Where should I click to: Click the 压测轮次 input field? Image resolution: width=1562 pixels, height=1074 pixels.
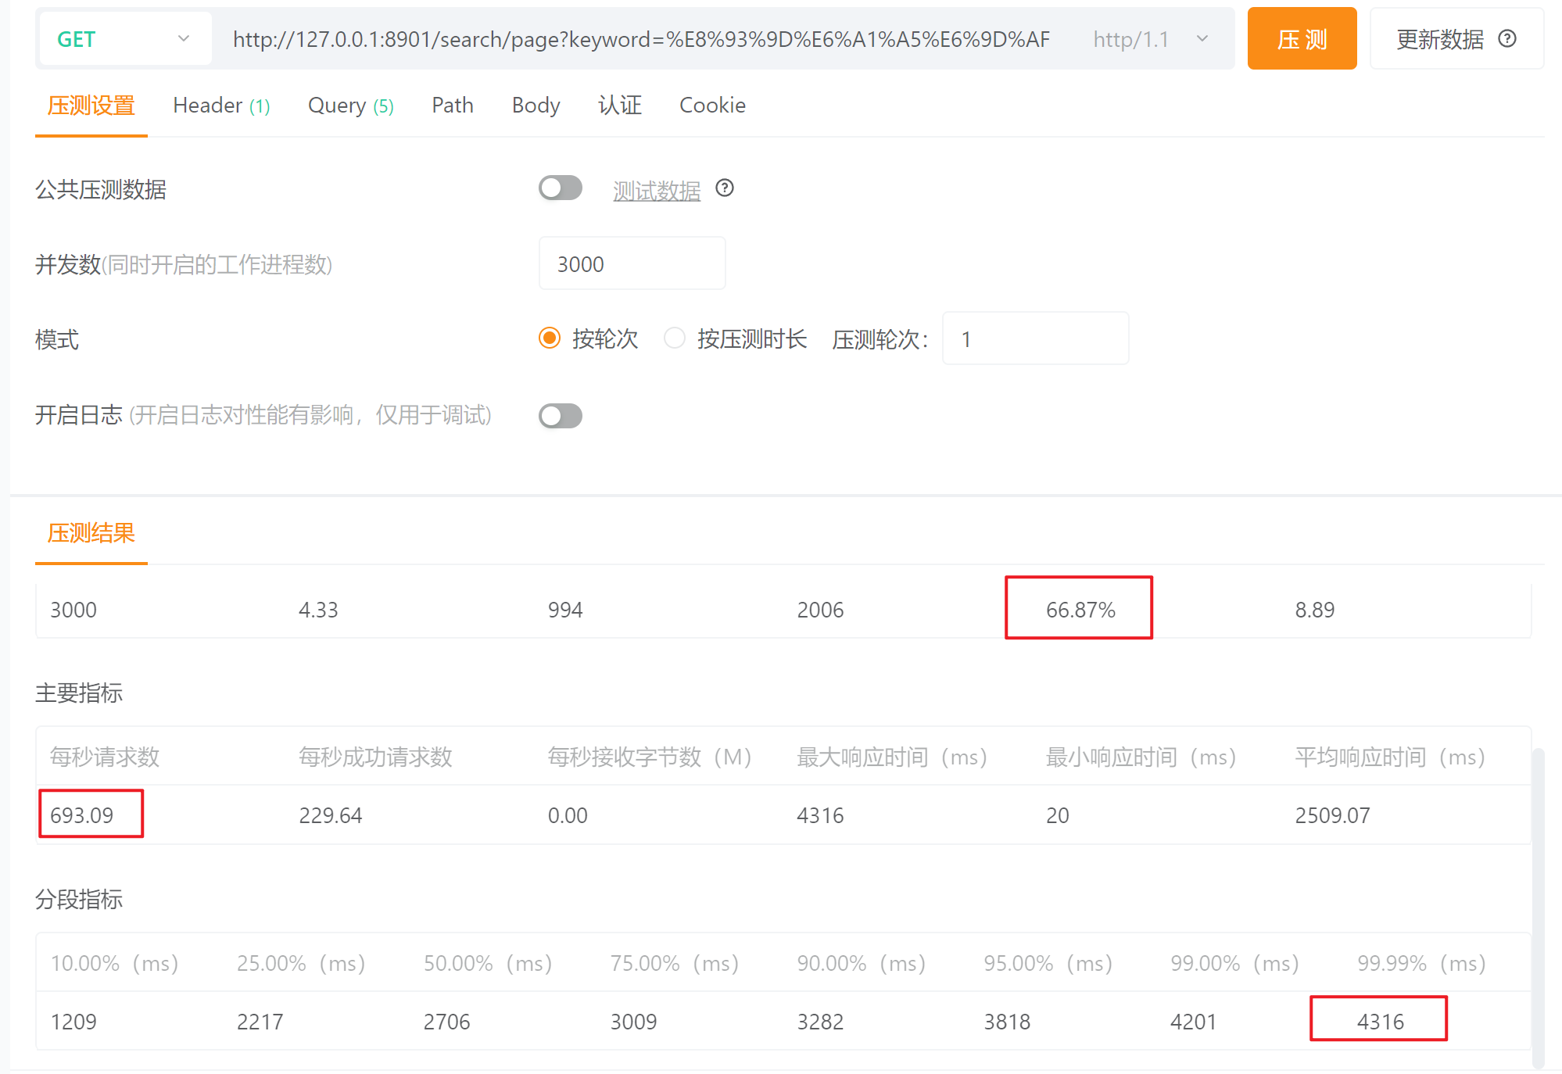[1034, 339]
